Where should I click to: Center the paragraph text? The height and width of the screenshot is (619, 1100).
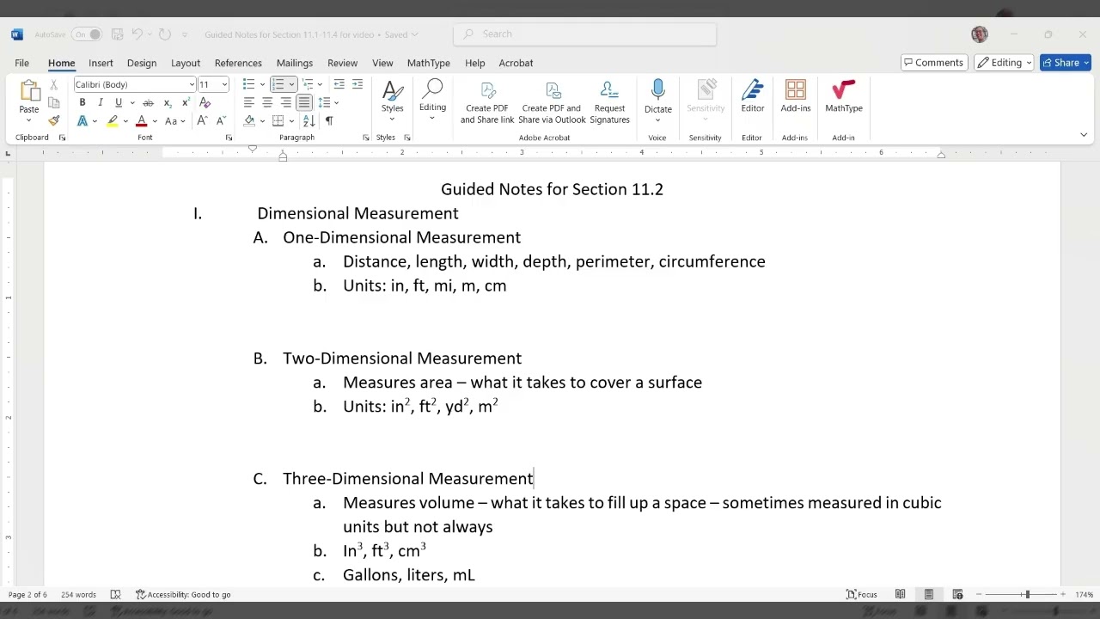(x=267, y=103)
